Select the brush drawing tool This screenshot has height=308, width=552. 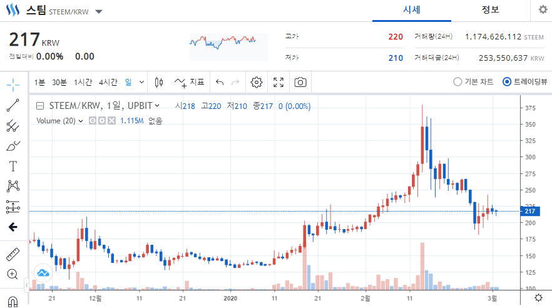pyautogui.click(x=13, y=146)
